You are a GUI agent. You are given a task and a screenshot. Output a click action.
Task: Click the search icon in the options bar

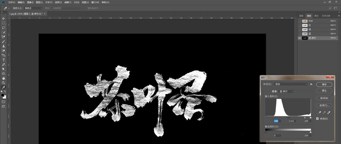(x=330, y=8)
